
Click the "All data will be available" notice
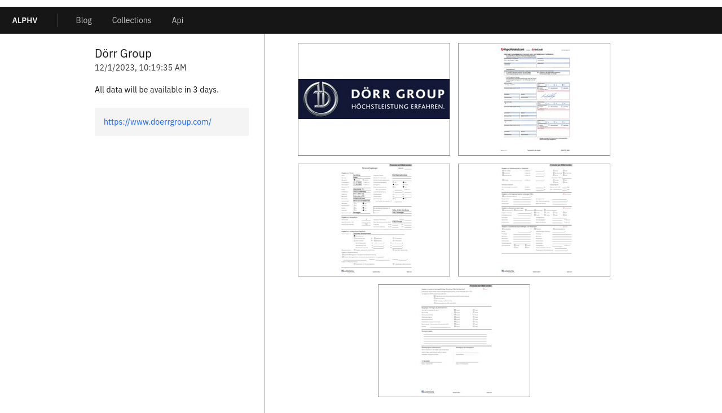click(157, 90)
